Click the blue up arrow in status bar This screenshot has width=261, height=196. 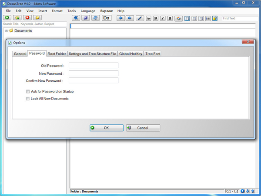tap(253, 191)
